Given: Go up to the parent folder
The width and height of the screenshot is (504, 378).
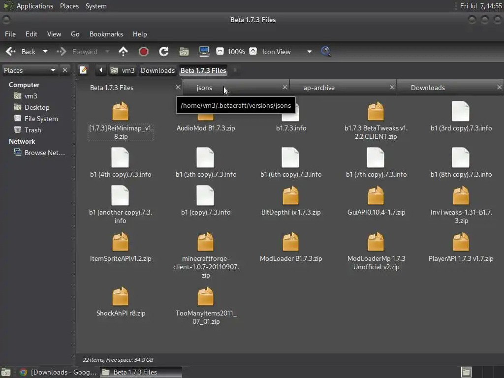Looking at the screenshot, I should [x=123, y=51].
